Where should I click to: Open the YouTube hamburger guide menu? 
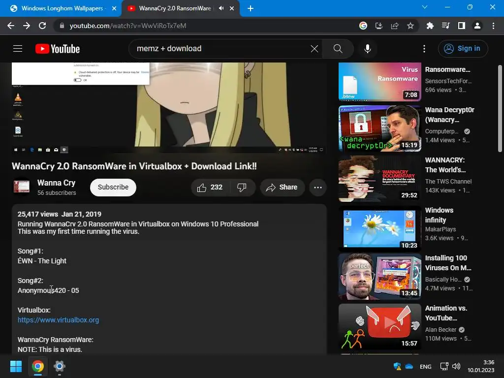18,49
